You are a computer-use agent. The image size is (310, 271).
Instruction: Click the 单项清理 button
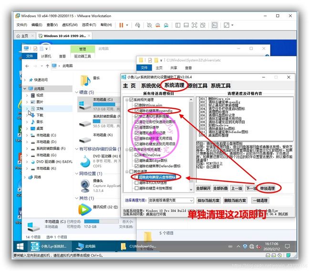click(267, 188)
